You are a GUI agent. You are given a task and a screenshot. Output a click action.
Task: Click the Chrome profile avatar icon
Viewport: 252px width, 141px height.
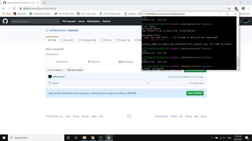[x=243, y=9]
